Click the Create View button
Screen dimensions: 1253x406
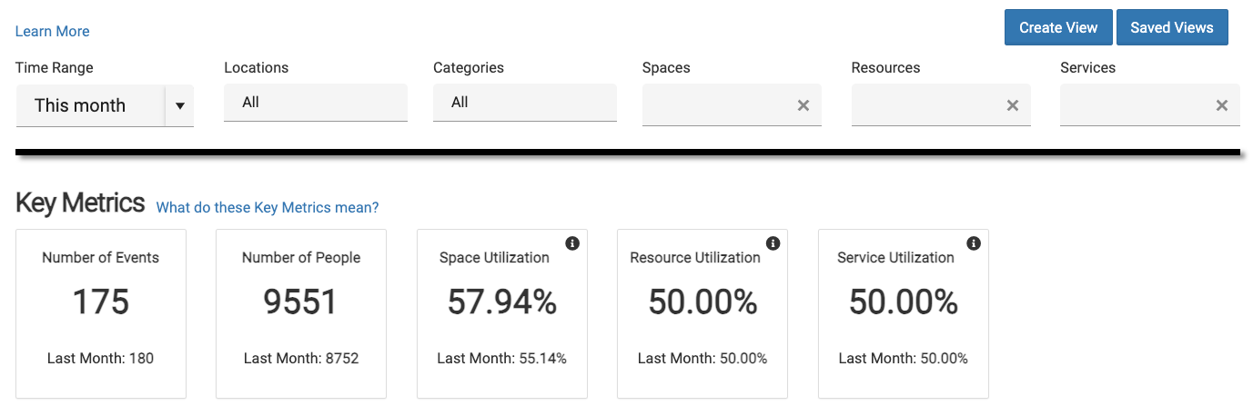pyautogui.click(x=1058, y=27)
